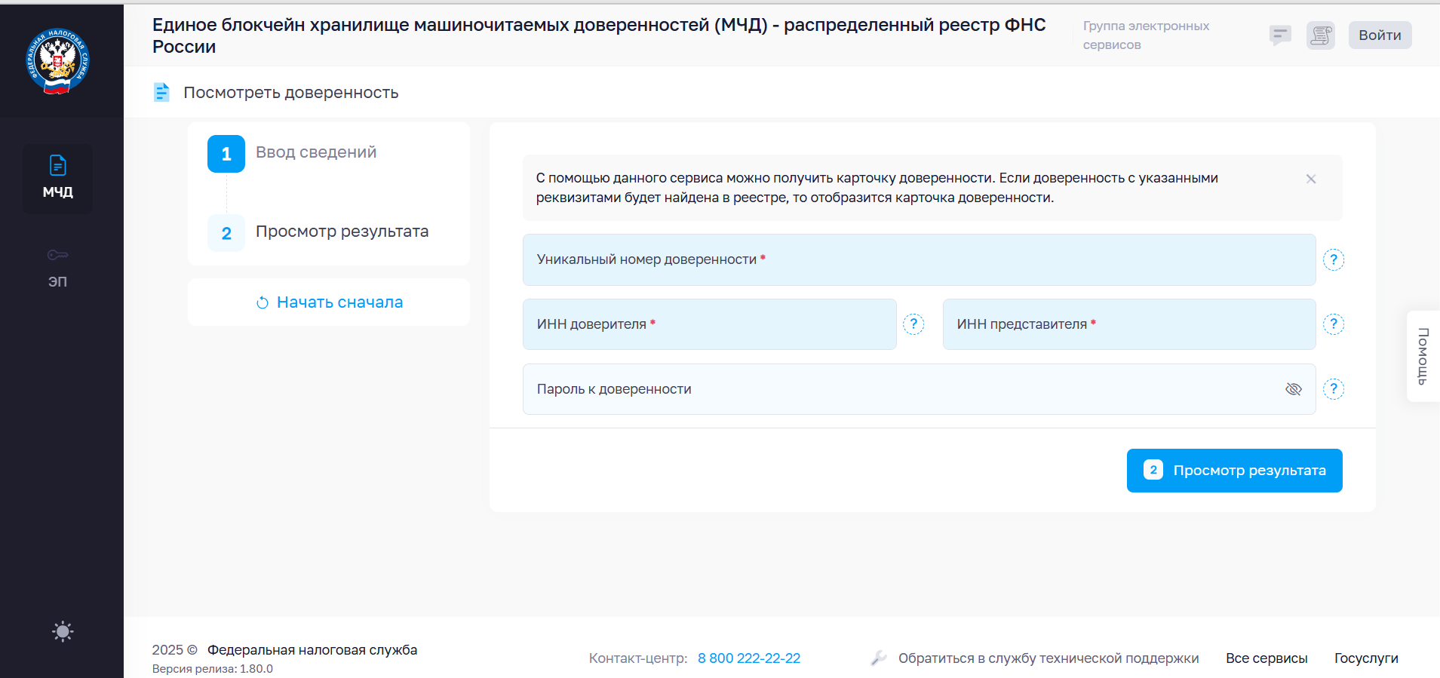The height and width of the screenshot is (678, 1440).
Task: Click the blue Просмотр результата button
Action: coord(1234,471)
